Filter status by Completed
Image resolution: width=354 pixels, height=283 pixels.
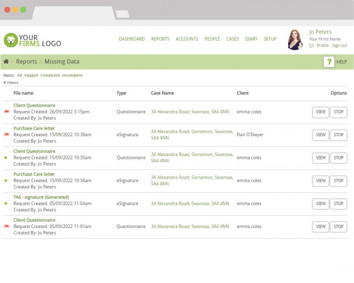point(50,75)
